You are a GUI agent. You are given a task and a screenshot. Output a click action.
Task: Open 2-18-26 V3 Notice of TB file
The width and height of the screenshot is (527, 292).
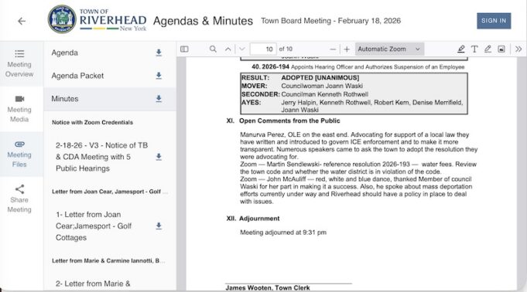click(101, 157)
